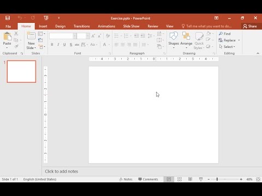Click the font name box
The height and width of the screenshot is (196, 262).
tap(61, 36)
